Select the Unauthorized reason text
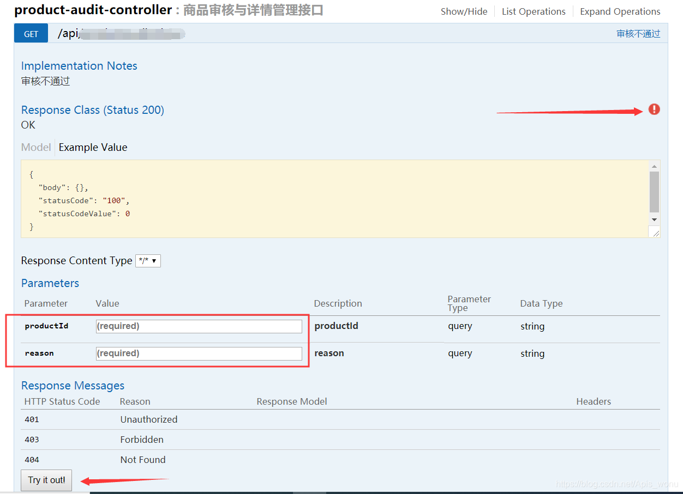 (x=149, y=419)
